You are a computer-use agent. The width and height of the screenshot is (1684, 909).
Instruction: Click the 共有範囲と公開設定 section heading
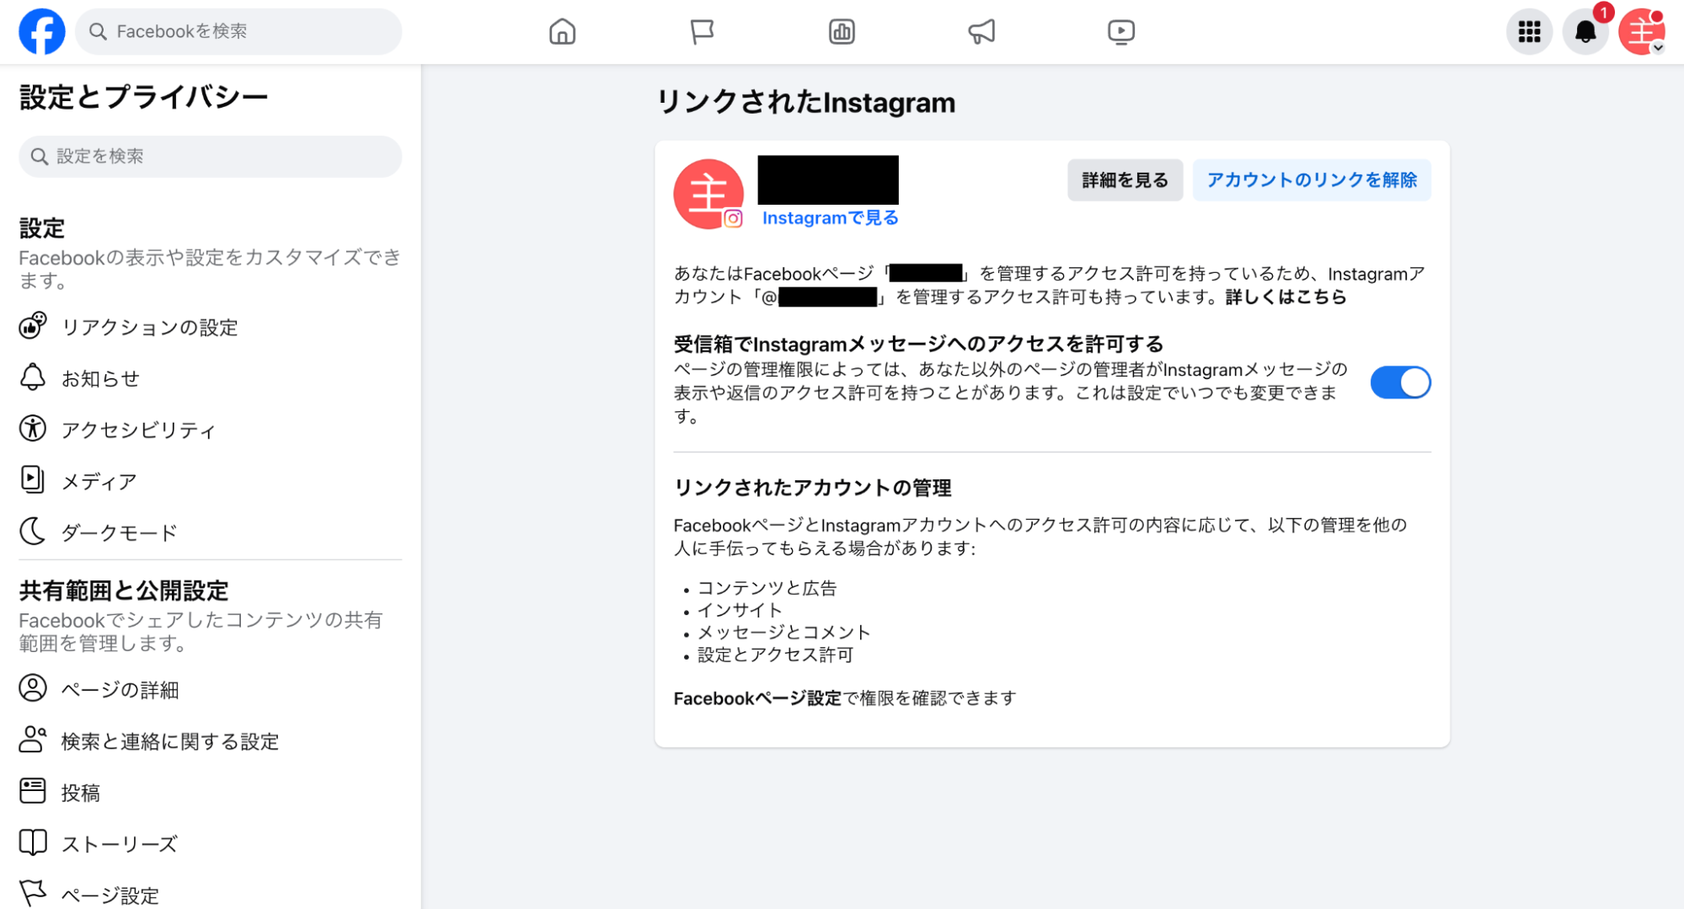124,591
